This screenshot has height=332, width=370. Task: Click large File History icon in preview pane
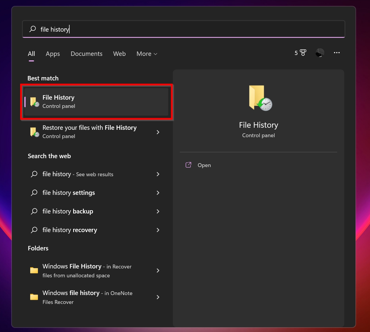coord(260,98)
